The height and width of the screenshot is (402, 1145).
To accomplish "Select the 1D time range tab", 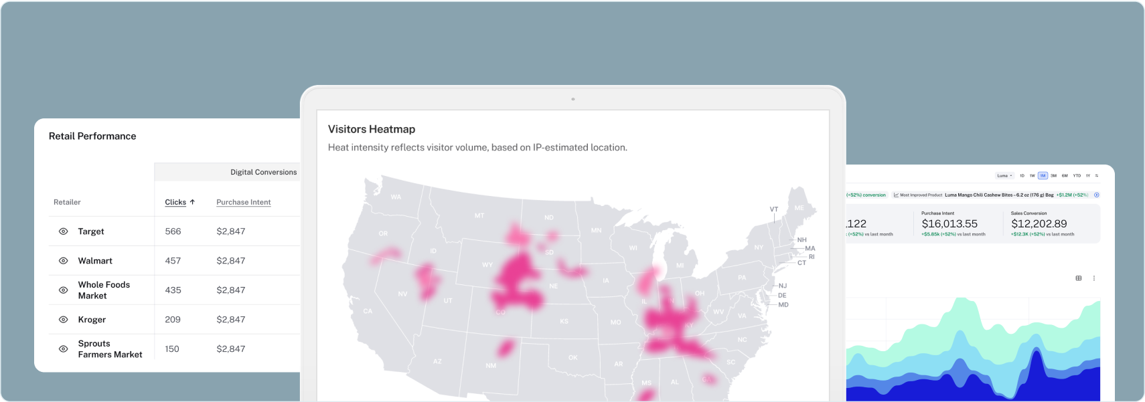I will 1022,176.
